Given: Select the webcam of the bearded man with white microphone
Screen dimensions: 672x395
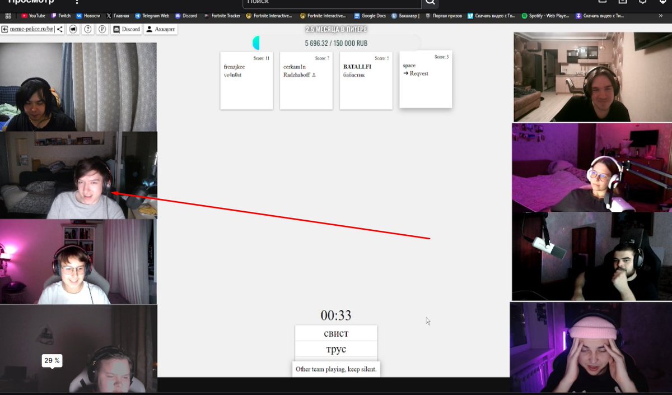Looking at the screenshot, I should [592, 257].
